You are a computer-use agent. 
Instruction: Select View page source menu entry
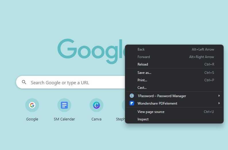(174, 112)
